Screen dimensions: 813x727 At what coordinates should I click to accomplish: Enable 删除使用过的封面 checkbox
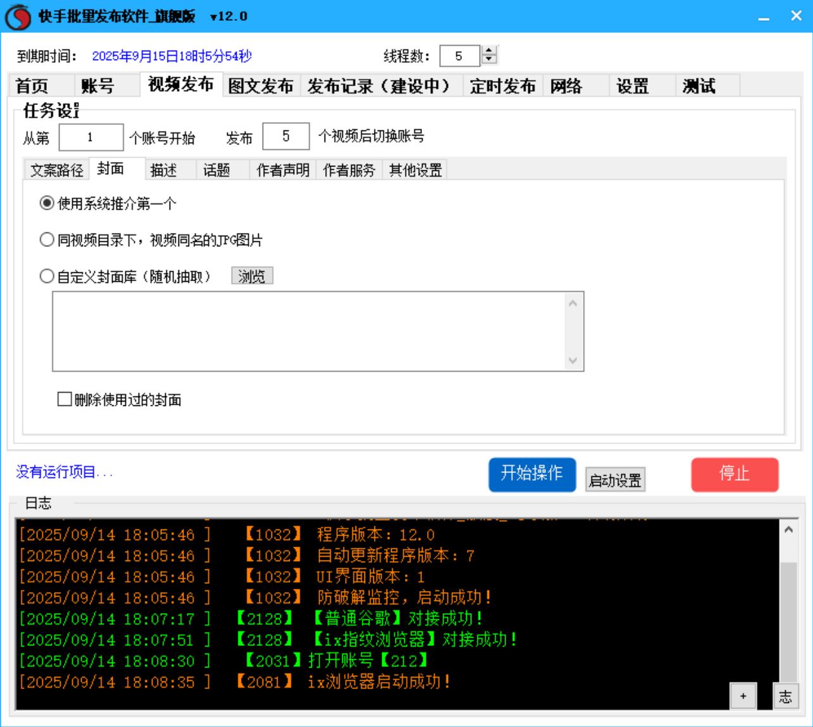(x=63, y=398)
